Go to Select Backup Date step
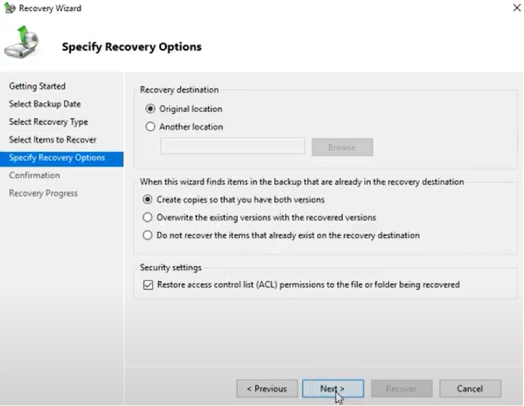The height and width of the screenshot is (406, 524). click(45, 104)
